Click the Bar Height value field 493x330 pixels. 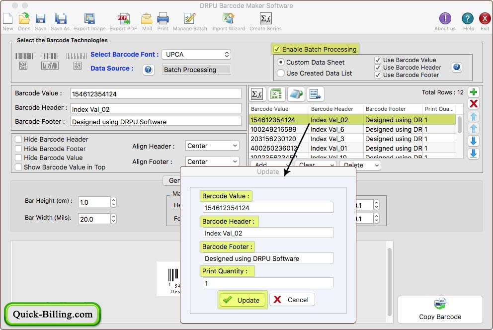pyautogui.click(x=94, y=202)
